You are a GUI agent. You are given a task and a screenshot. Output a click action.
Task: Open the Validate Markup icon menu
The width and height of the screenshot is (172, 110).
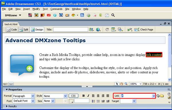click(x=130, y=30)
